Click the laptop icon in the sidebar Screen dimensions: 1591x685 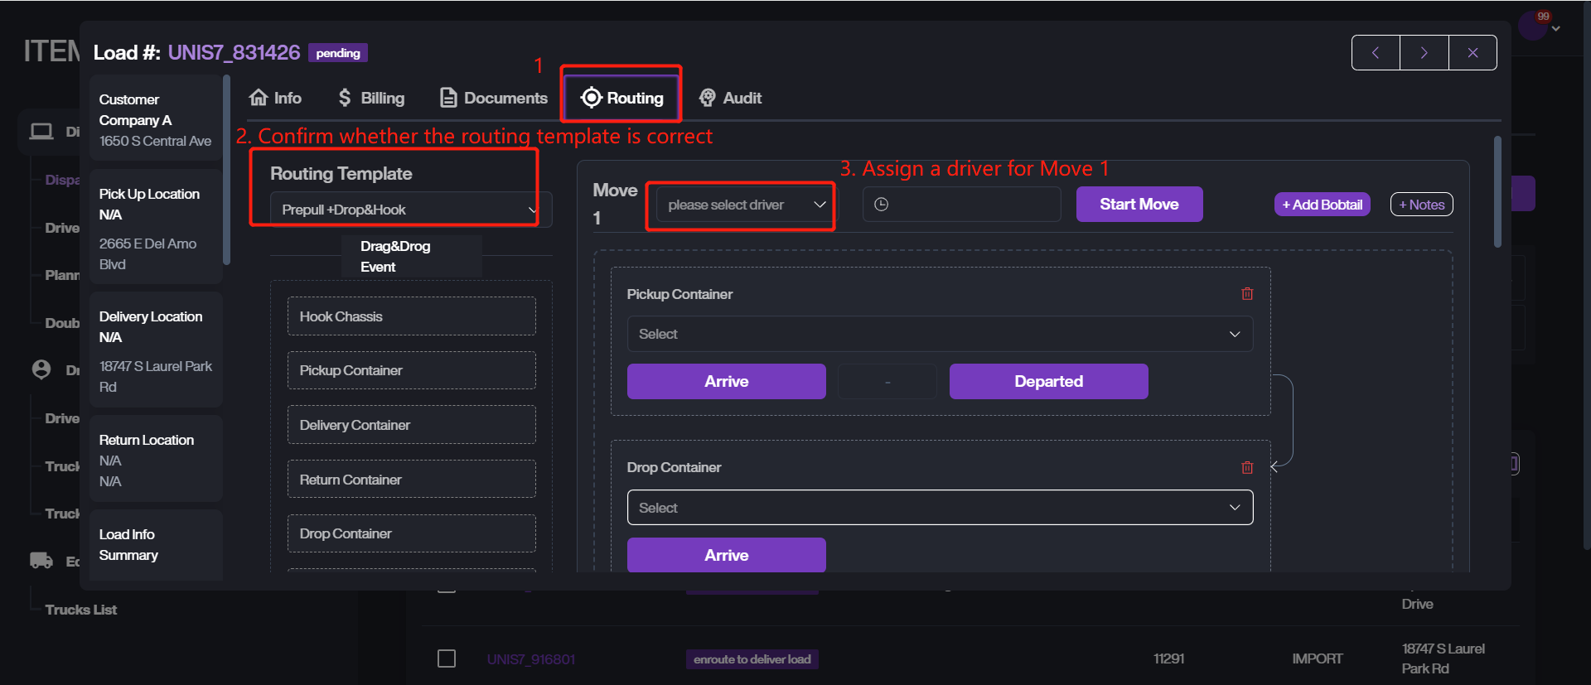(41, 132)
